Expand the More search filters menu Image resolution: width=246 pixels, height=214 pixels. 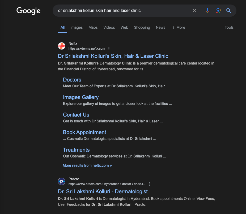tap(179, 27)
